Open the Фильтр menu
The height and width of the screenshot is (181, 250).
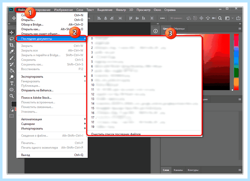(121, 10)
